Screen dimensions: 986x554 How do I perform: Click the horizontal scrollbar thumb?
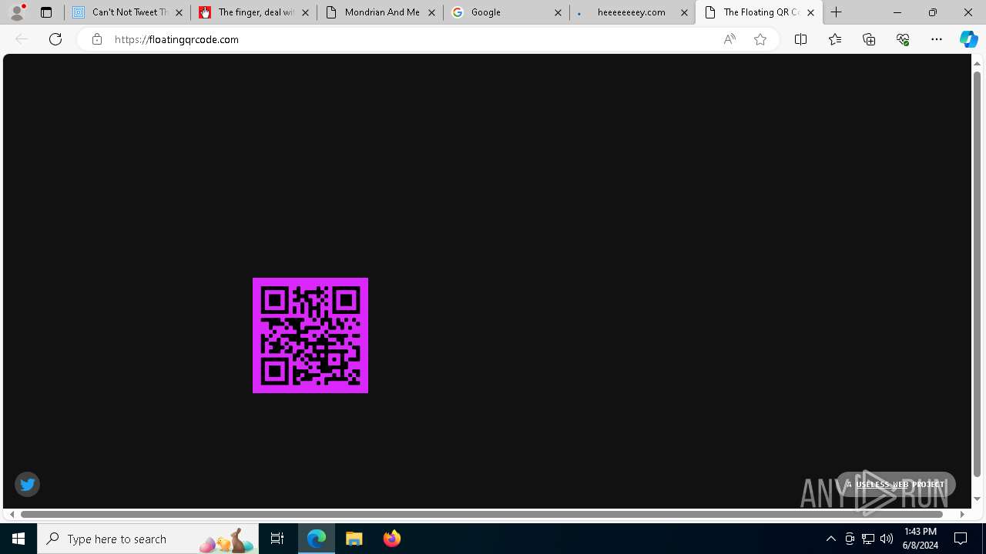click(x=482, y=514)
